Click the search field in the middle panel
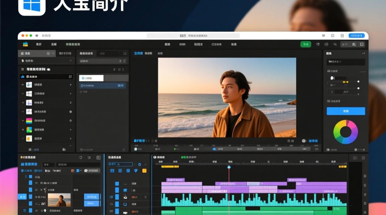Image resolution: width=386 pixels, height=215 pixels. 103,61
